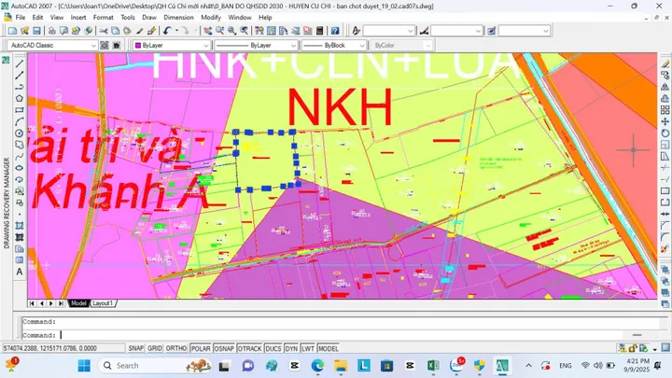The width and height of the screenshot is (672, 378).
Task: Open the Format menu
Action: [x=104, y=18]
